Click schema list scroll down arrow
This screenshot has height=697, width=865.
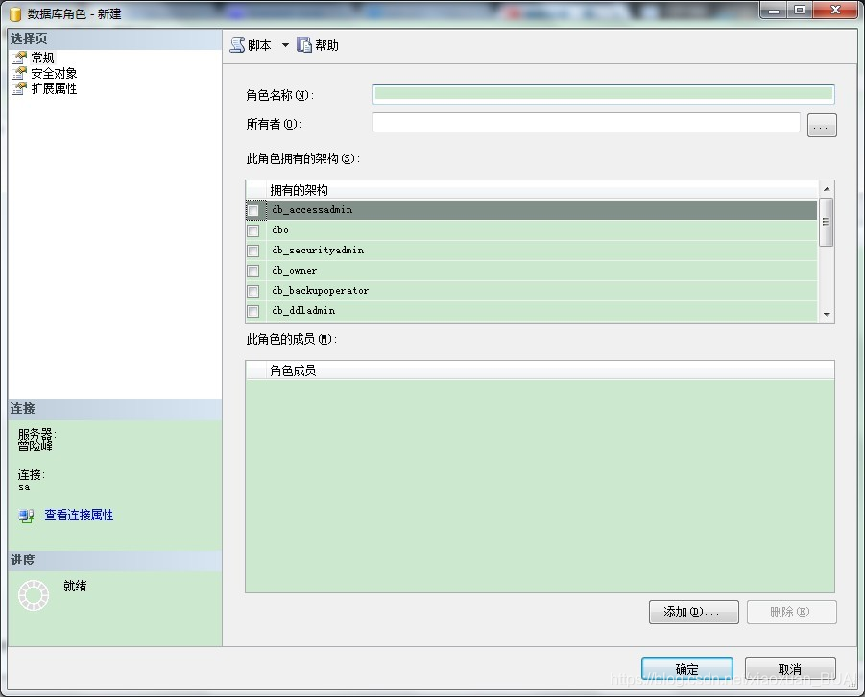pos(827,314)
